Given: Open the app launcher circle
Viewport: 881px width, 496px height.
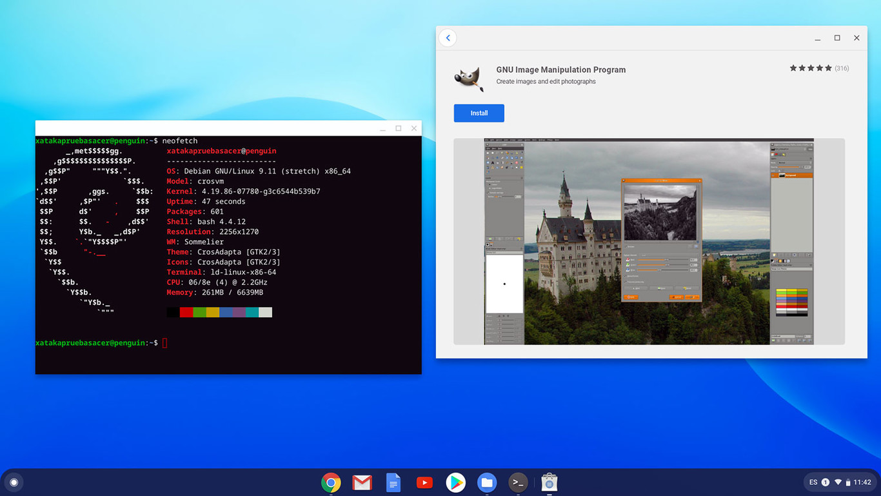Looking at the screenshot, I should point(14,482).
